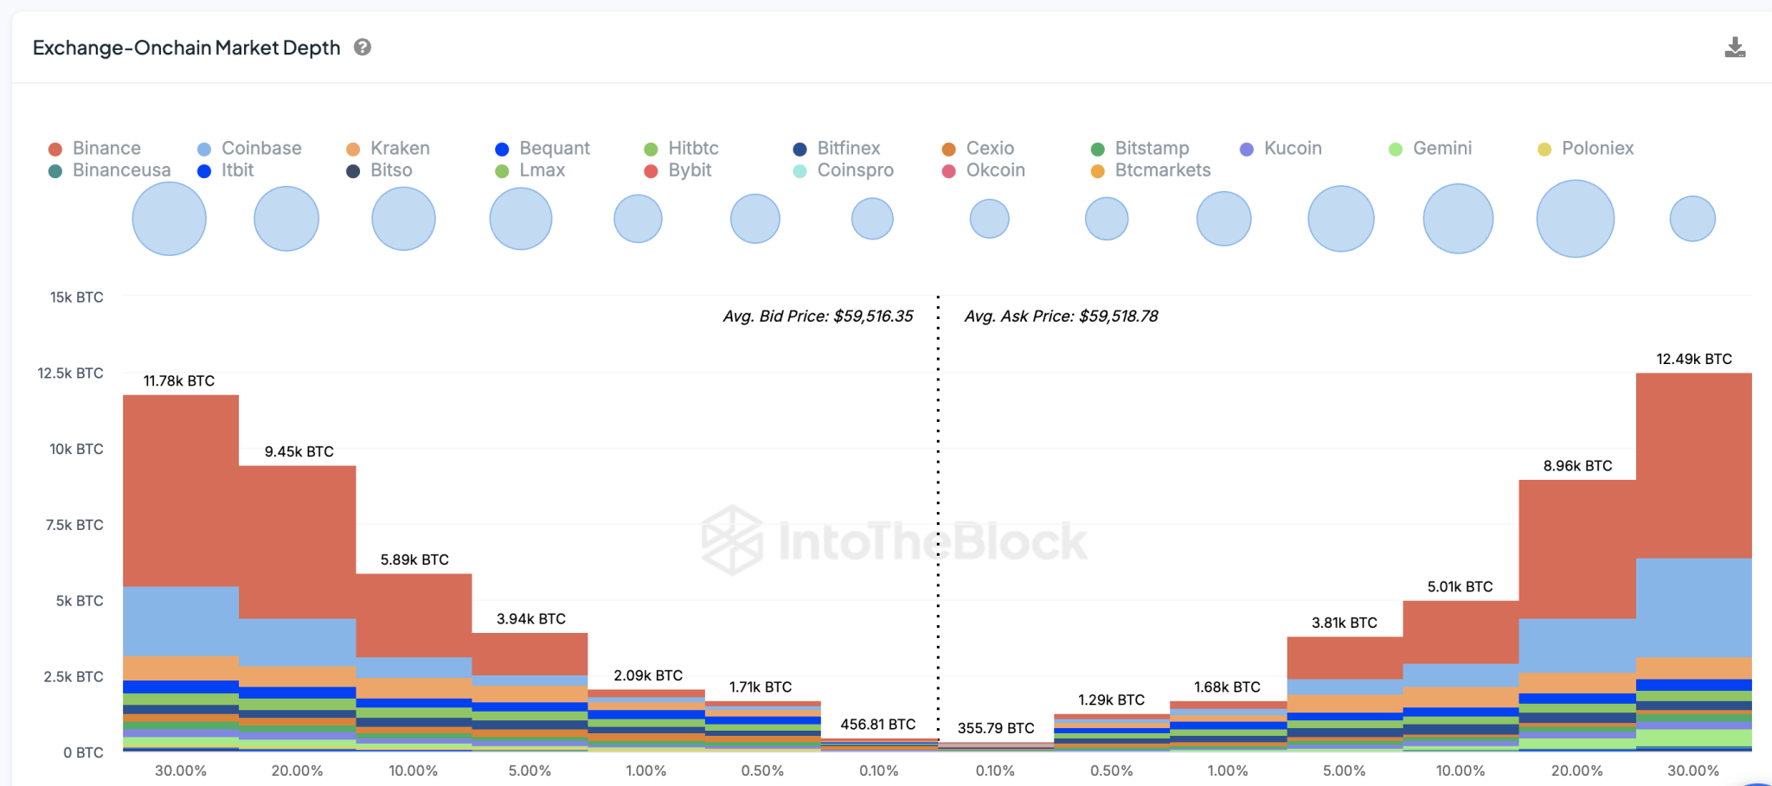Click the bubble above the 12.49k BTC bar
The width and height of the screenshot is (1772, 786).
click(1692, 219)
